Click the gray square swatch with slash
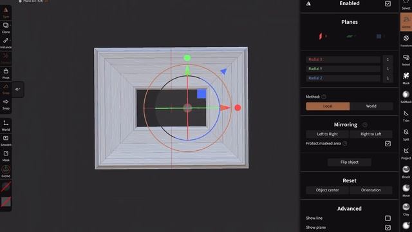The width and height of the screenshot is (412, 232). click(6, 202)
